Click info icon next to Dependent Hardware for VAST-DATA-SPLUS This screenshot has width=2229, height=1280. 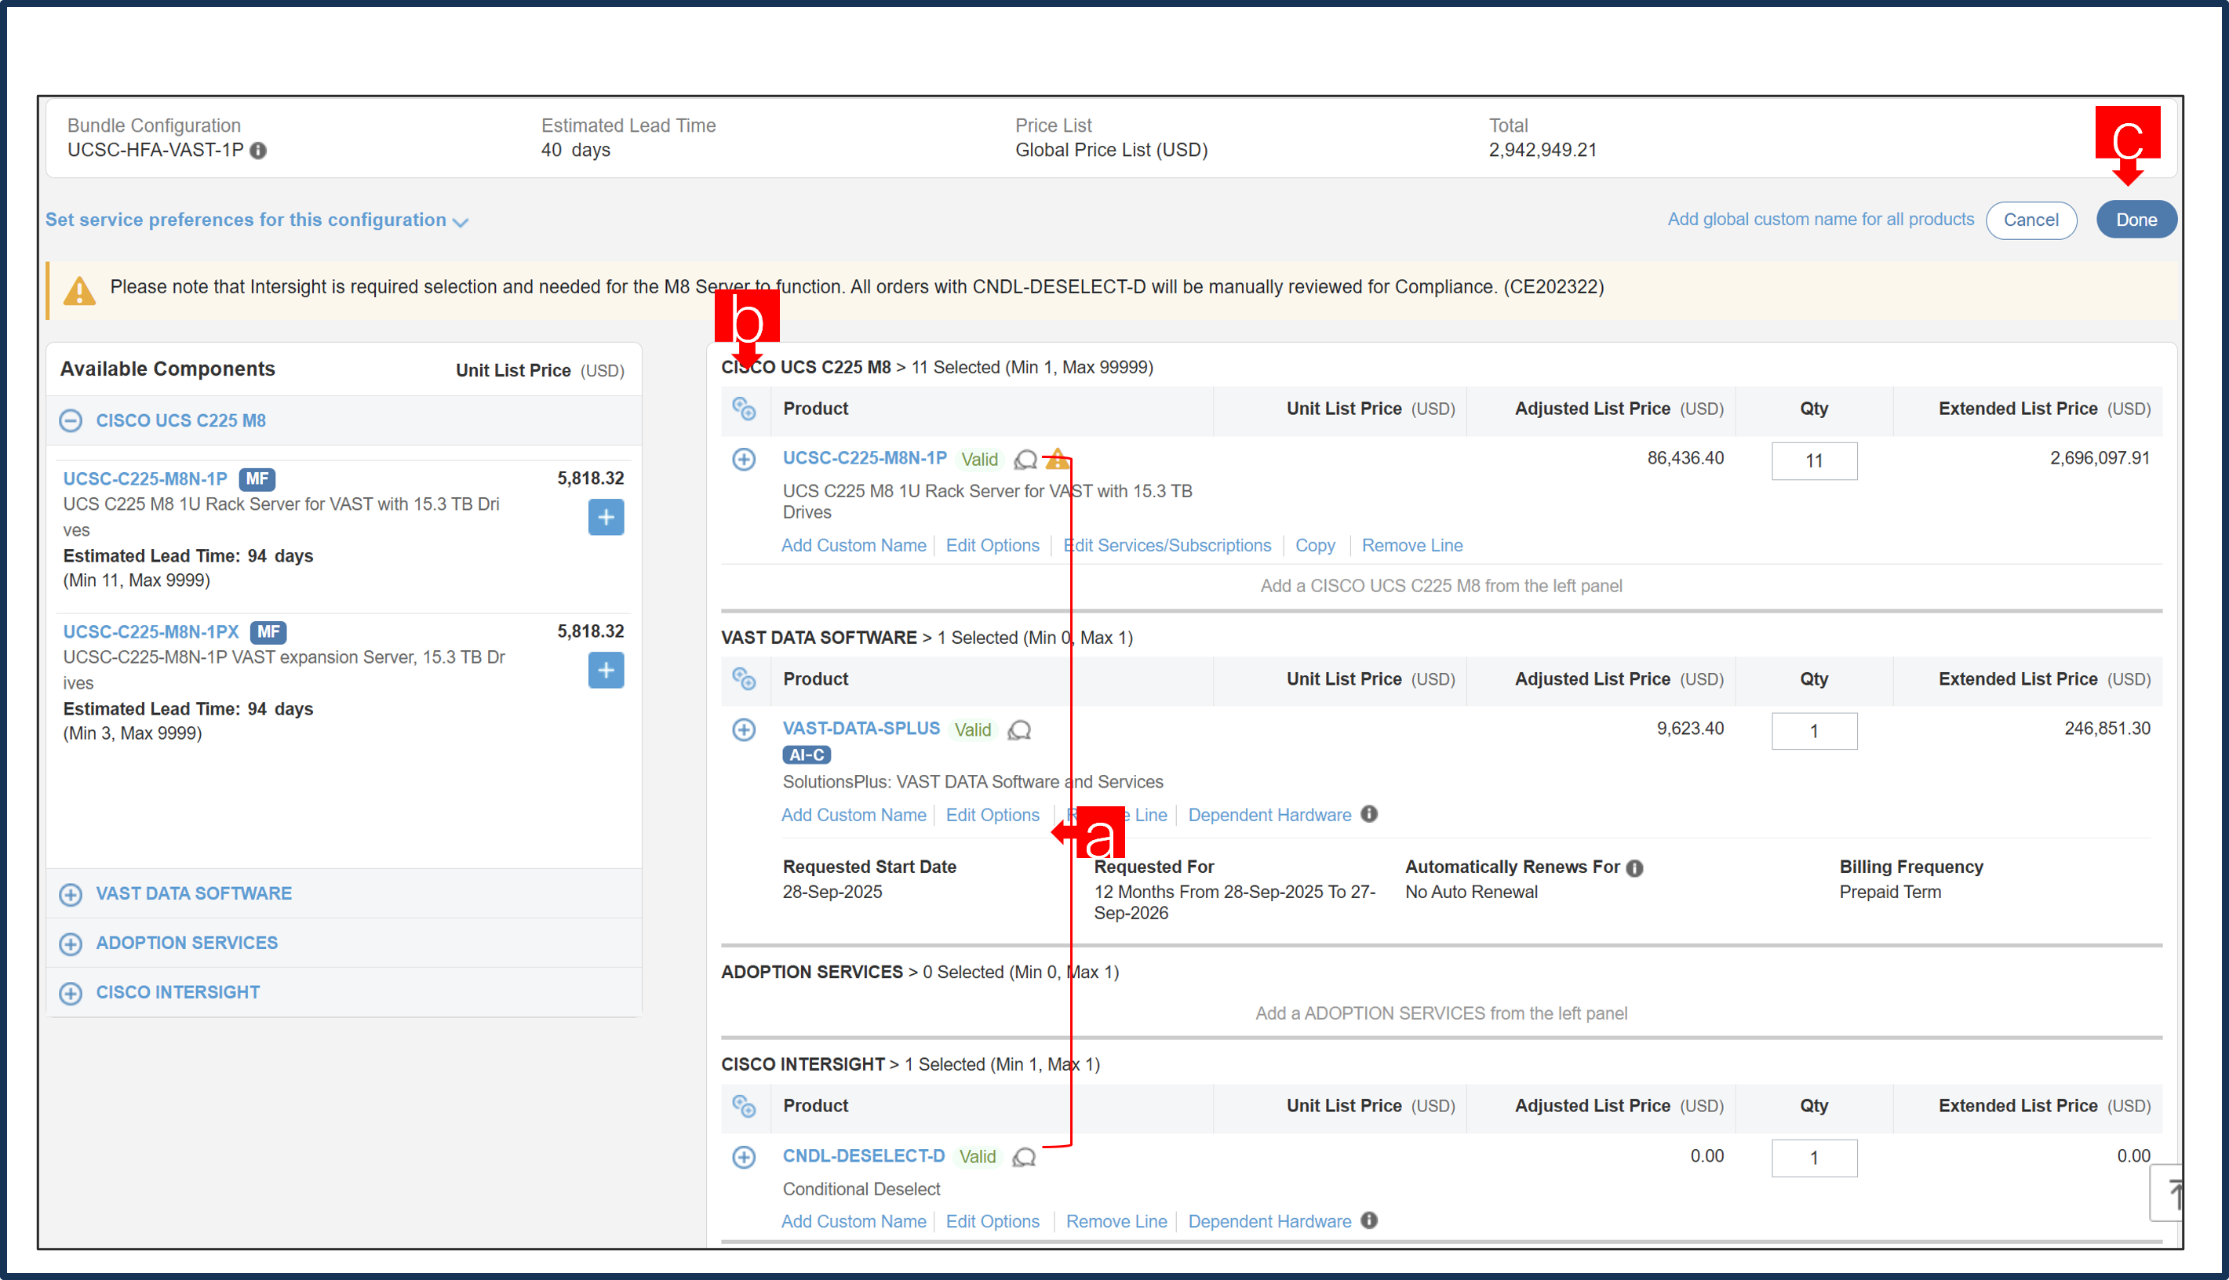pos(1368,814)
